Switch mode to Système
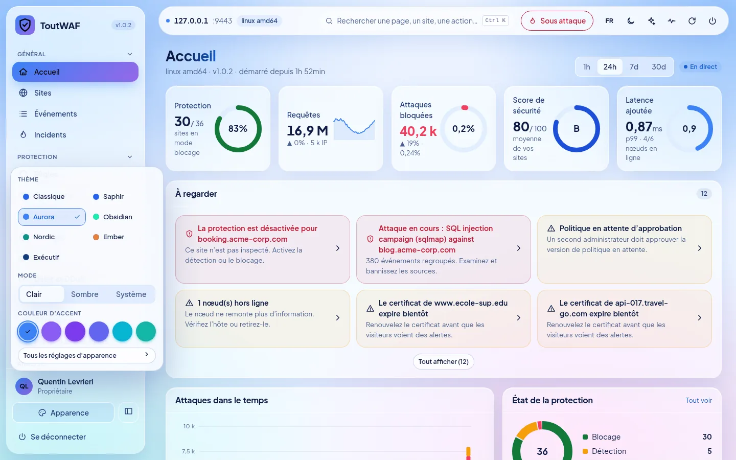 pyautogui.click(x=131, y=294)
